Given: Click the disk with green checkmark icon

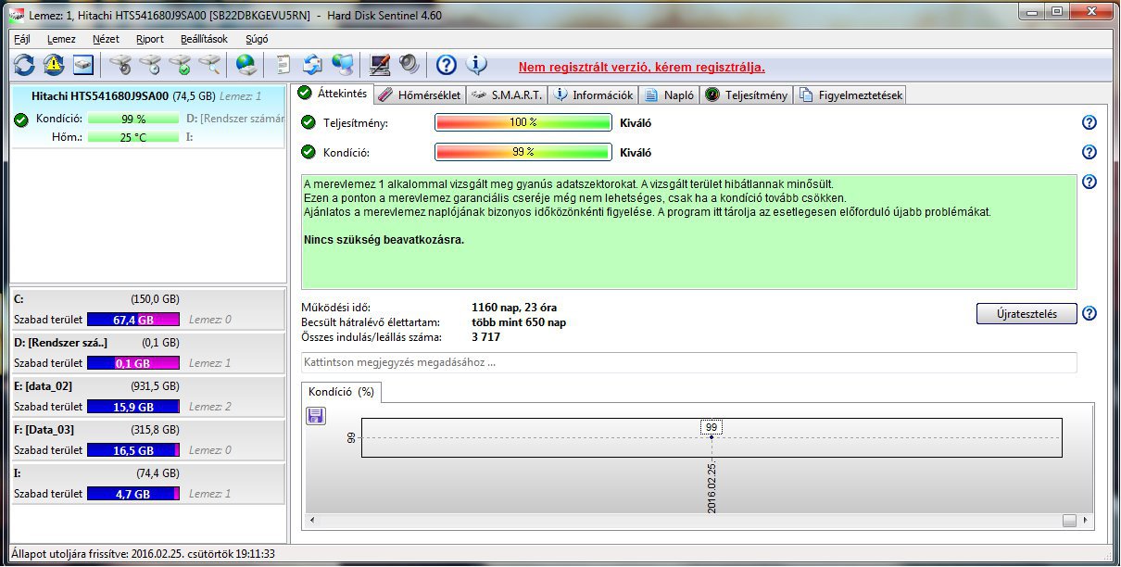Looking at the screenshot, I should 180,65.
